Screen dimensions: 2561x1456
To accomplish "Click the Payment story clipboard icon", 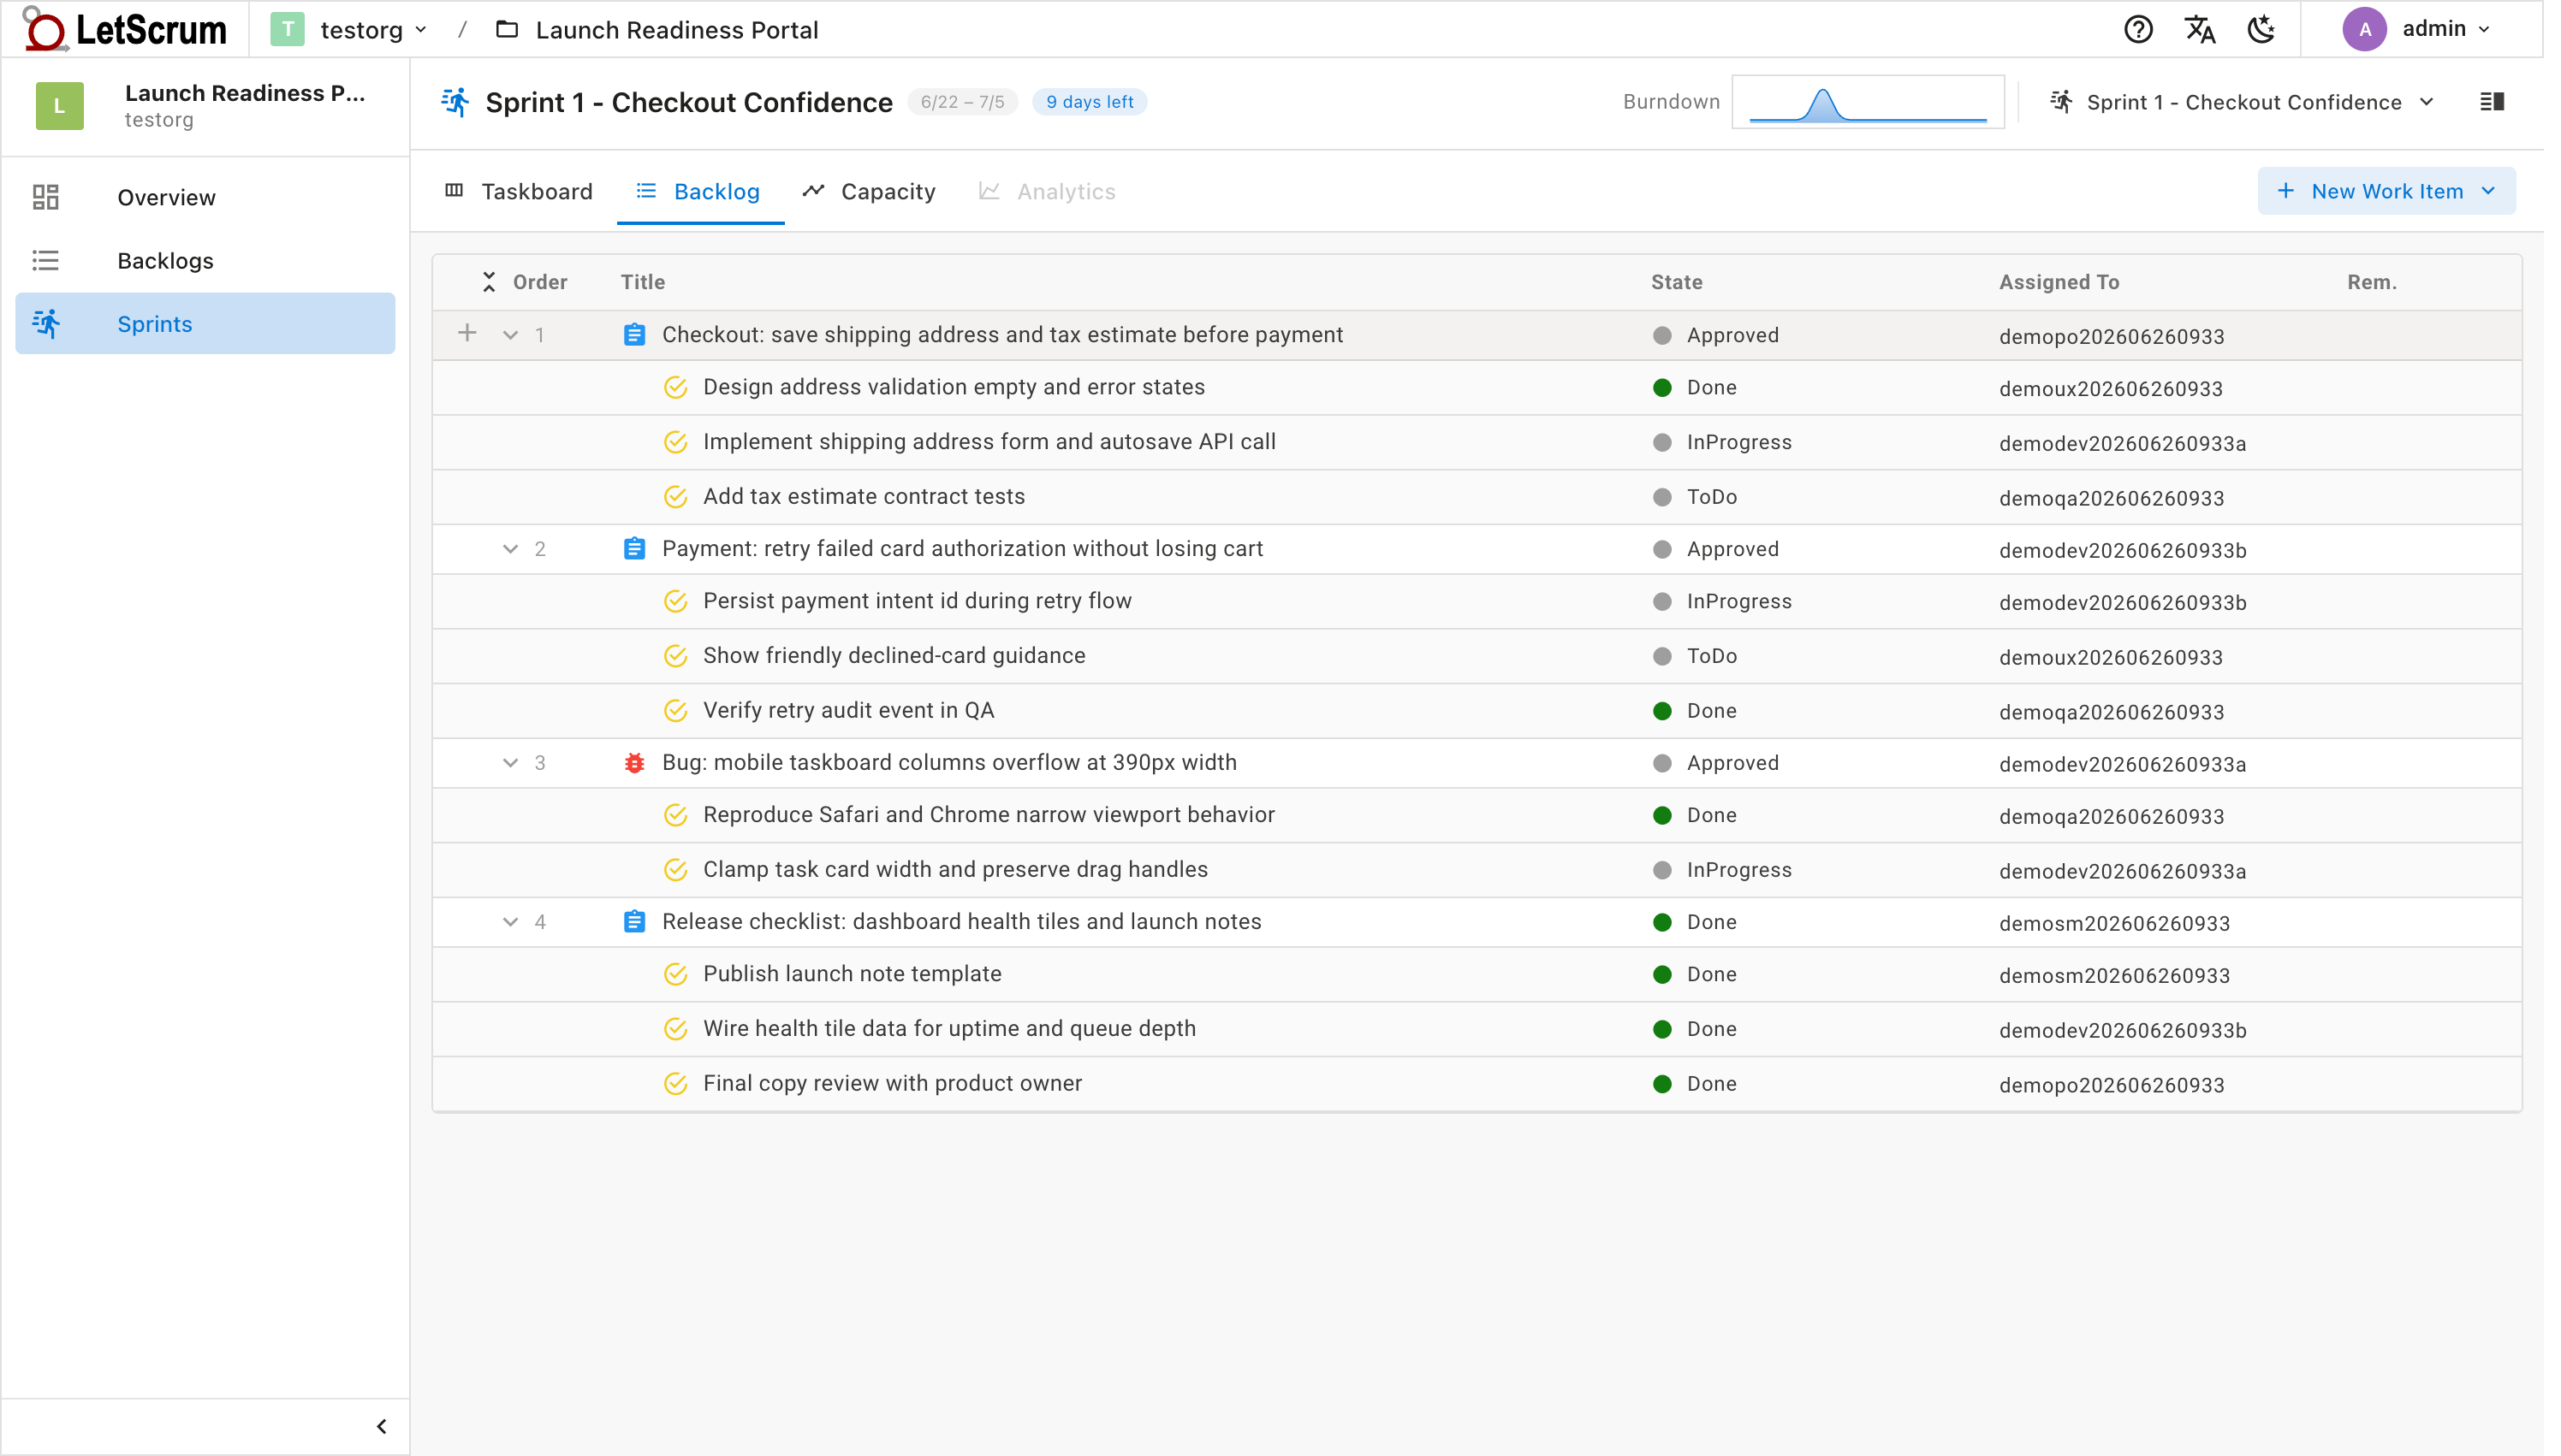I will pyautogui.click(x=634, y=549).
